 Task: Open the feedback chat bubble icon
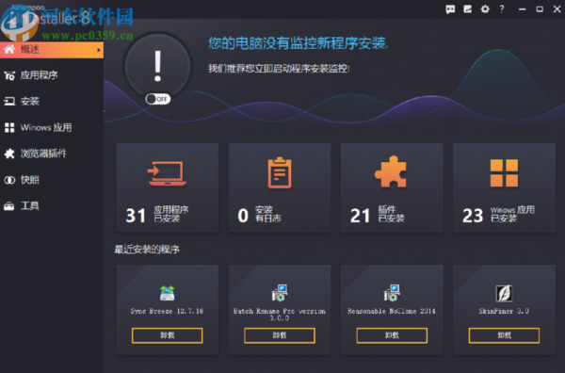tap(450, 9)
